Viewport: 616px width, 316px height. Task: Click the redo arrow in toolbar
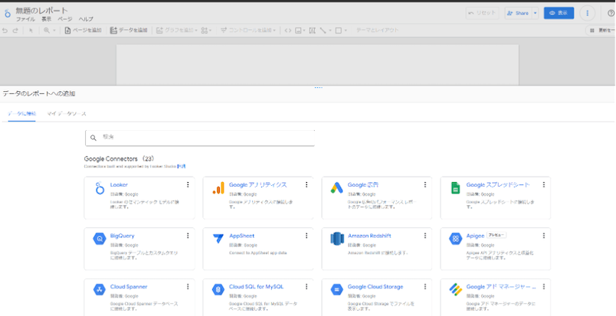coord(15,31)
